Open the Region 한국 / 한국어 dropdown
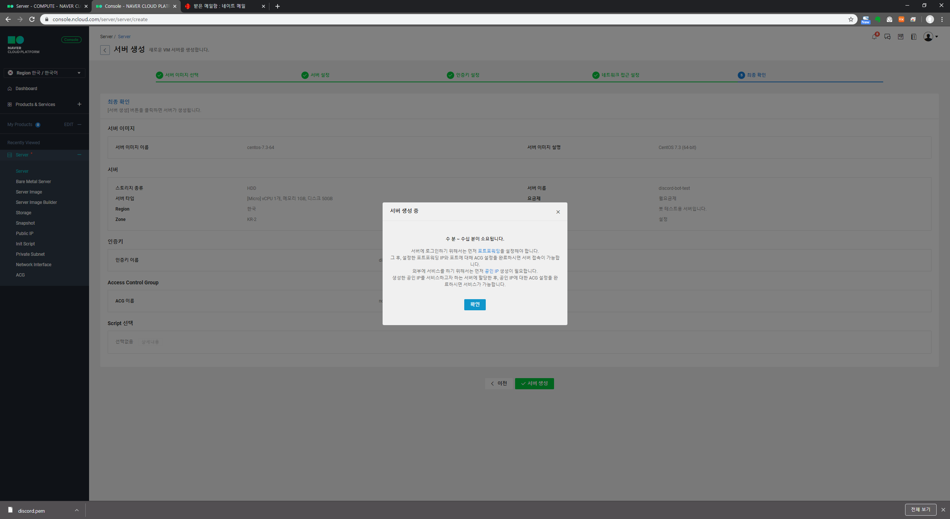 [45, 73]
